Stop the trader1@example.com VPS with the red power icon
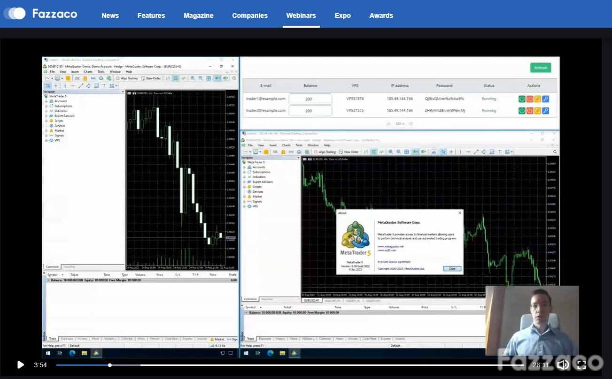Viewport: 612px width, 379px height. tap(530, 99)
